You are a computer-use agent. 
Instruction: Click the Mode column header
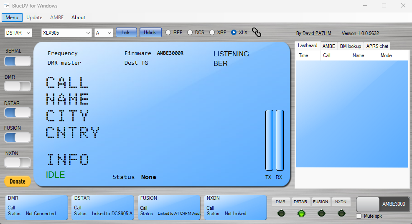pyautogui.click(x=390, y=55)
